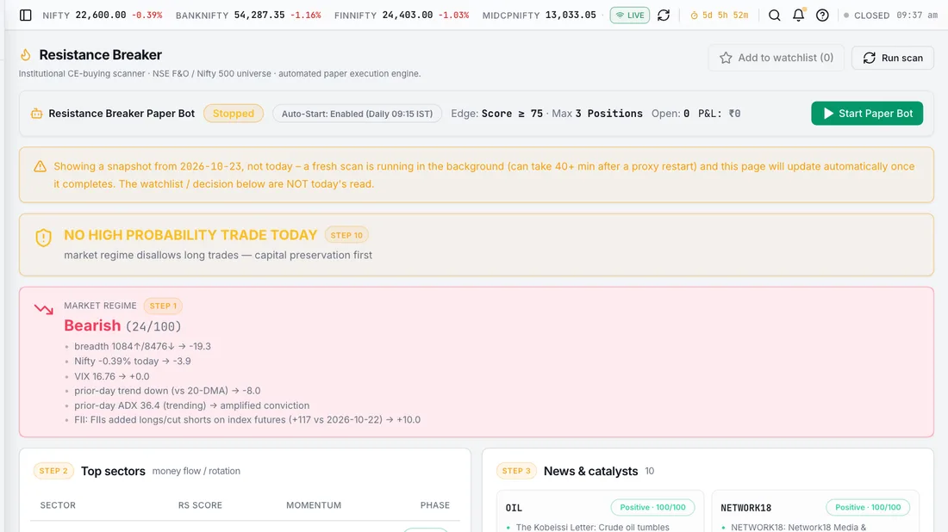Open search with the magnifier icon

(775, 15)
